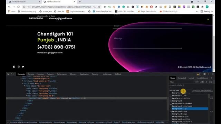221x124 pixels.
Task: Open the Apps grid in bookmarks bar
Action: 12,11
